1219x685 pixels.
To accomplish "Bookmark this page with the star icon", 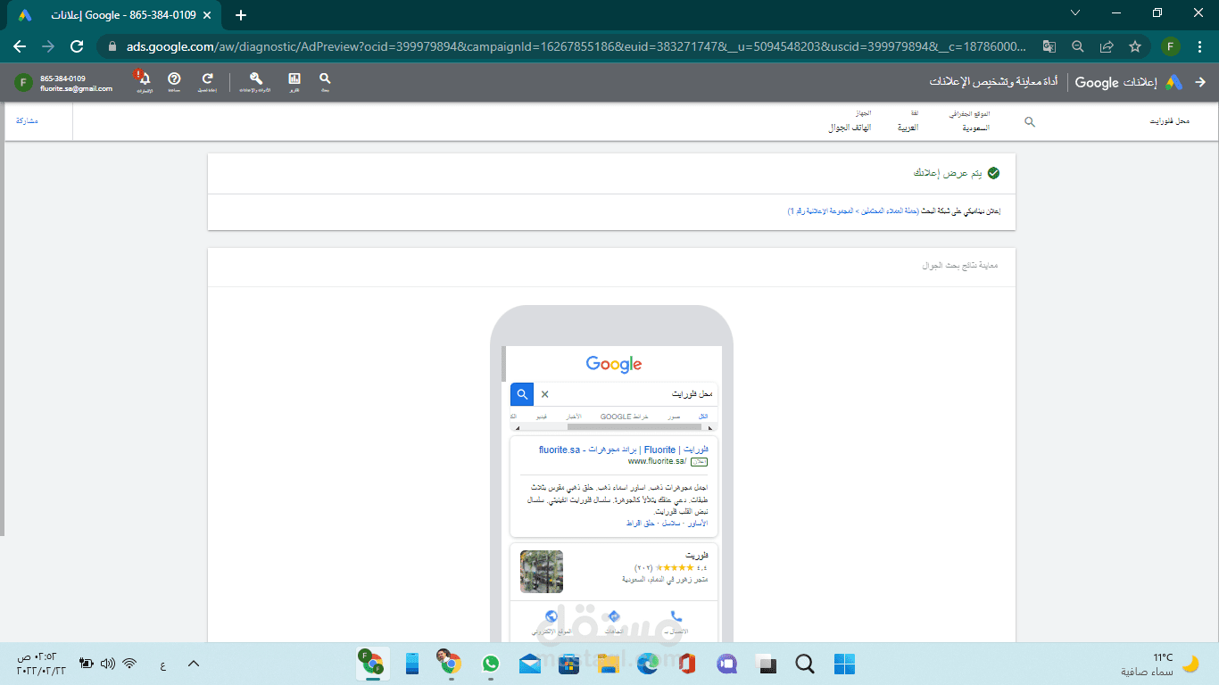I will coord(1135,46).
